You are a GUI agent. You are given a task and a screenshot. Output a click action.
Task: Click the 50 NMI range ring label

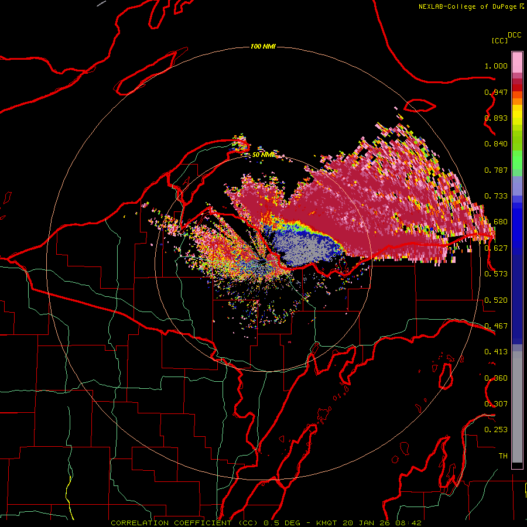click(263, 155)
